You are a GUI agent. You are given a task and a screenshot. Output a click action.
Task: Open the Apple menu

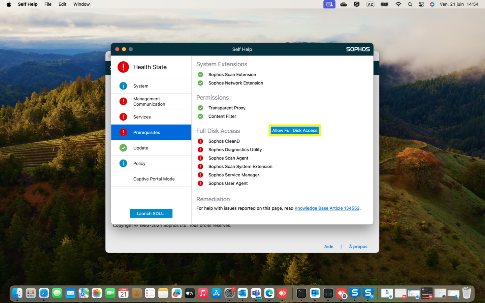coord(9,4)
